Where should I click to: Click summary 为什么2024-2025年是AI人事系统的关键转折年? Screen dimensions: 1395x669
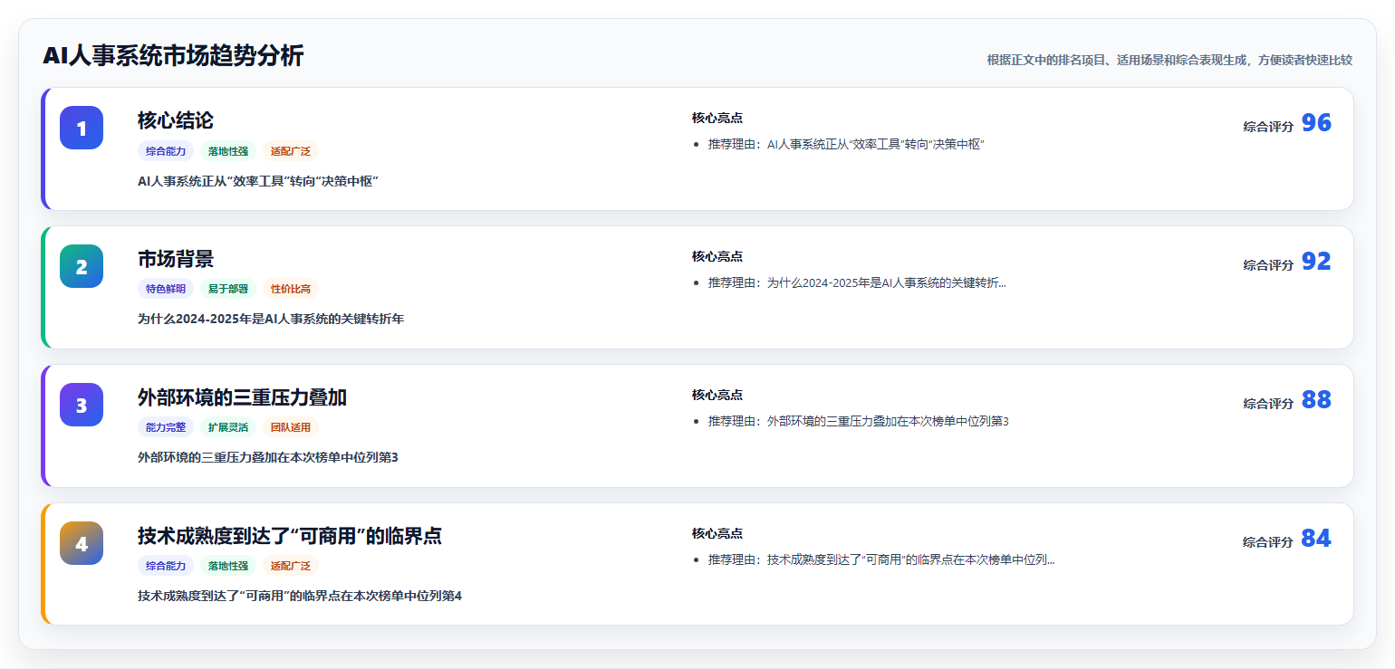click(x=271, y=319)
